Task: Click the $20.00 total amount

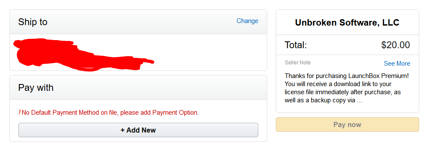Action: click(396, 45)
